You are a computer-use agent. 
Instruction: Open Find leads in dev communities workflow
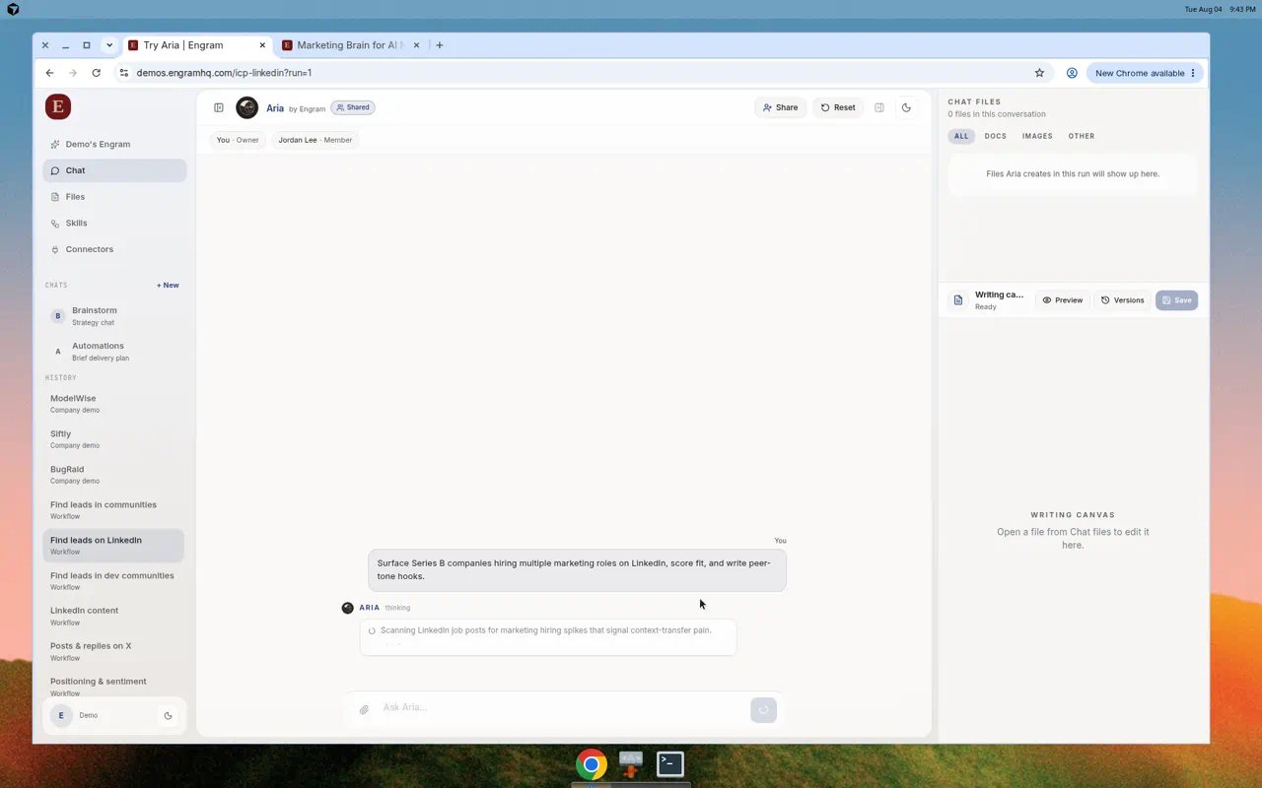pos(114,581)
